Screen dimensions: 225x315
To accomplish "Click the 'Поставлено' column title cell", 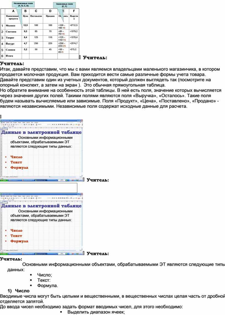I will (36, 18).
